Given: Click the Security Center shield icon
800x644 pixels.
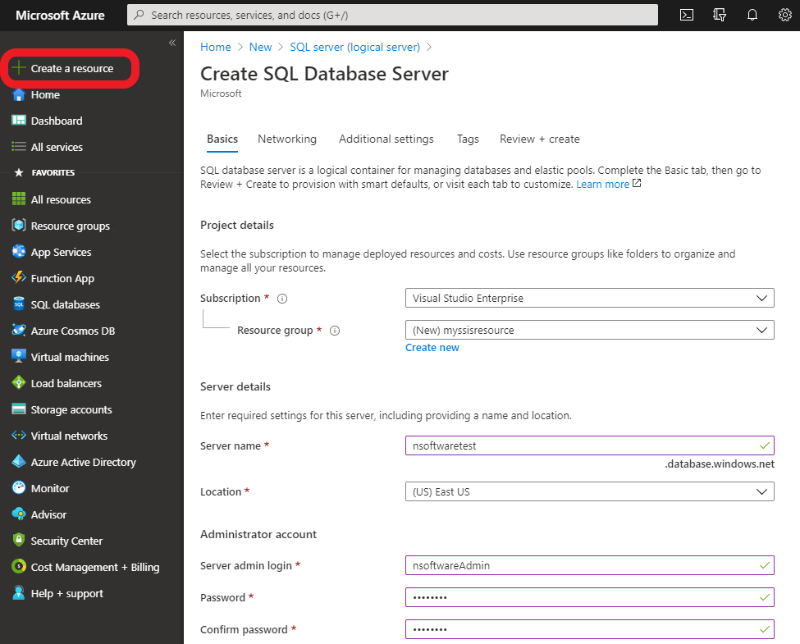Looking at the screenshot, I should tap(18, 541).
